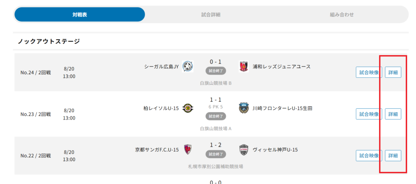
Task: Click the 試合終了 badge for match No.23
Action: pos(216,116)
